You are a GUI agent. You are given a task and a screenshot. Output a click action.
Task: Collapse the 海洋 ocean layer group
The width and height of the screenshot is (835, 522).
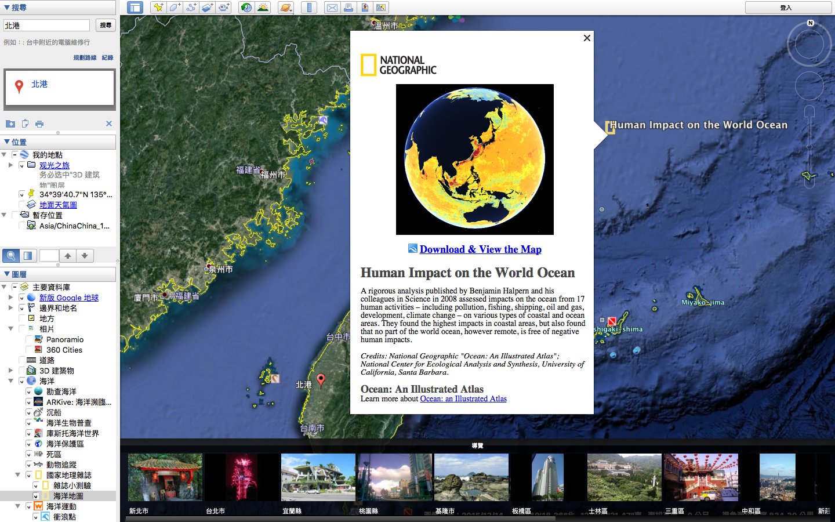tap(10, 381)
